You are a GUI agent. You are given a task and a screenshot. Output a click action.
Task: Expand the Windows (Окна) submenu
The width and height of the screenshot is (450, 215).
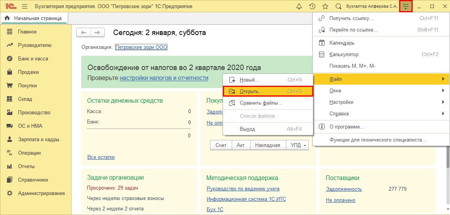(x=335, y=91)
